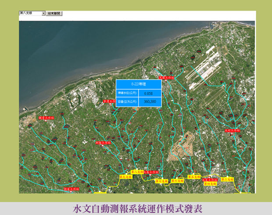Click the airport runway area on map
Viewport: 272px width, 215px height.
[x=206, y=66]
